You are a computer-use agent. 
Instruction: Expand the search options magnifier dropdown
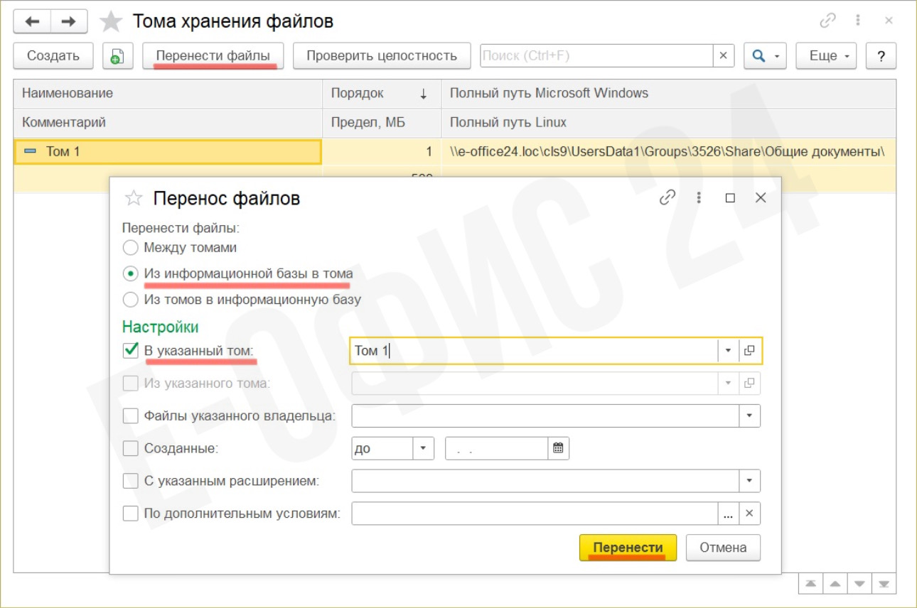click(765, 56)
